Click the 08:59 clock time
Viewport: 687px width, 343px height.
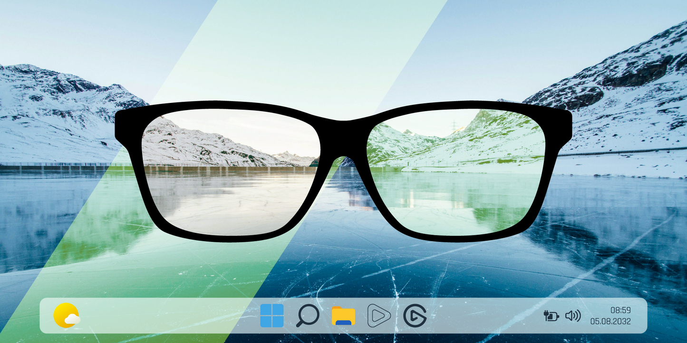[620, 310]
